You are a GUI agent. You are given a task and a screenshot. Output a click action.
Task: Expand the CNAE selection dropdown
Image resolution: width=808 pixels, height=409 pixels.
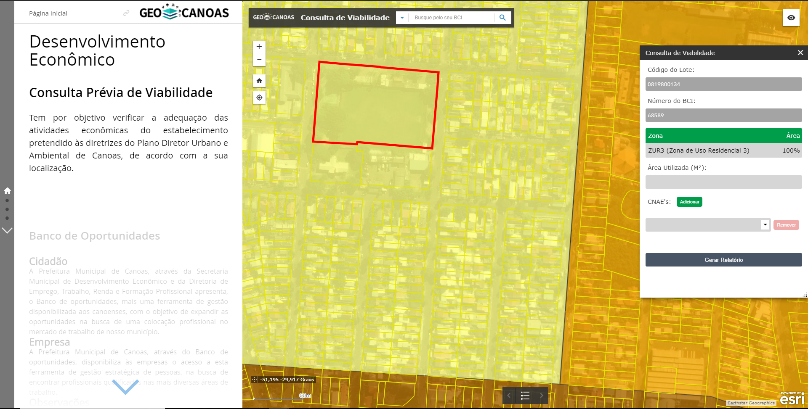click(x=765, y=225)
